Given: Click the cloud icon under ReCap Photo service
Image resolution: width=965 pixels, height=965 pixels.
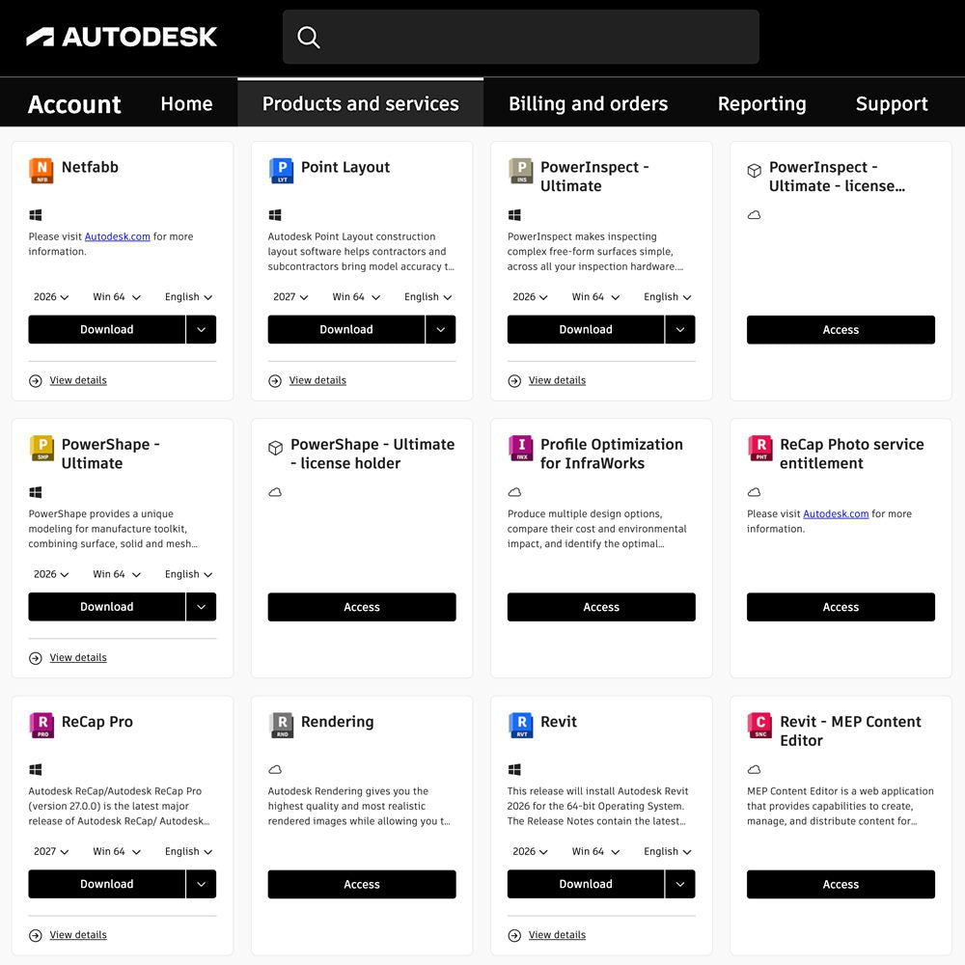Looking at the screenshot, I should pyautogui.click(x=754, y=492).
